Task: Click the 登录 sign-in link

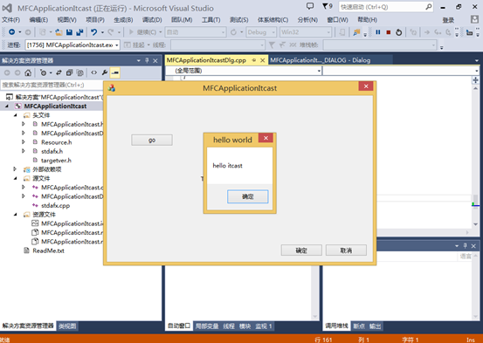Action: pyautogui.click(x=448, y=20)
